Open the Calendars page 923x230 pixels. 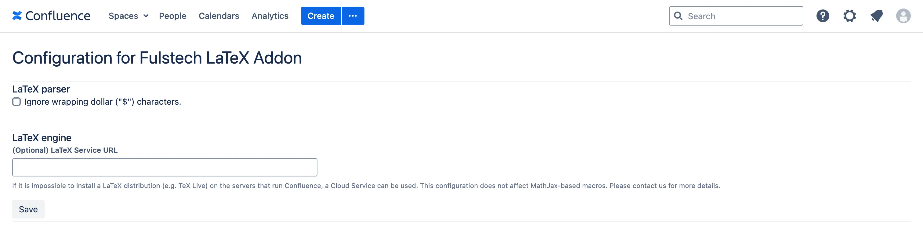[x=219, y=16]
